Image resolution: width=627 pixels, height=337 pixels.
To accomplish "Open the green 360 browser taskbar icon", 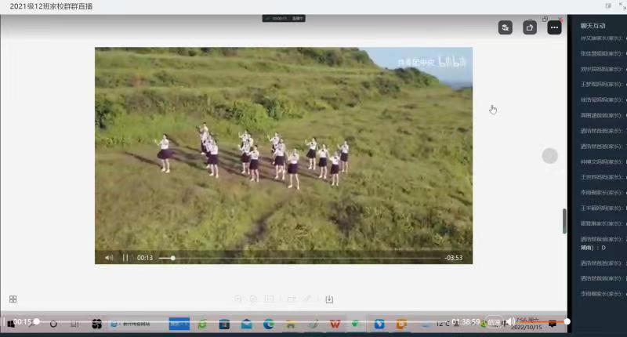I will tap(202, 324).
